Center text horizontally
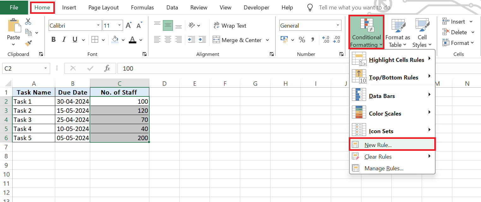 pyautogui.click(x=168, y=40)
